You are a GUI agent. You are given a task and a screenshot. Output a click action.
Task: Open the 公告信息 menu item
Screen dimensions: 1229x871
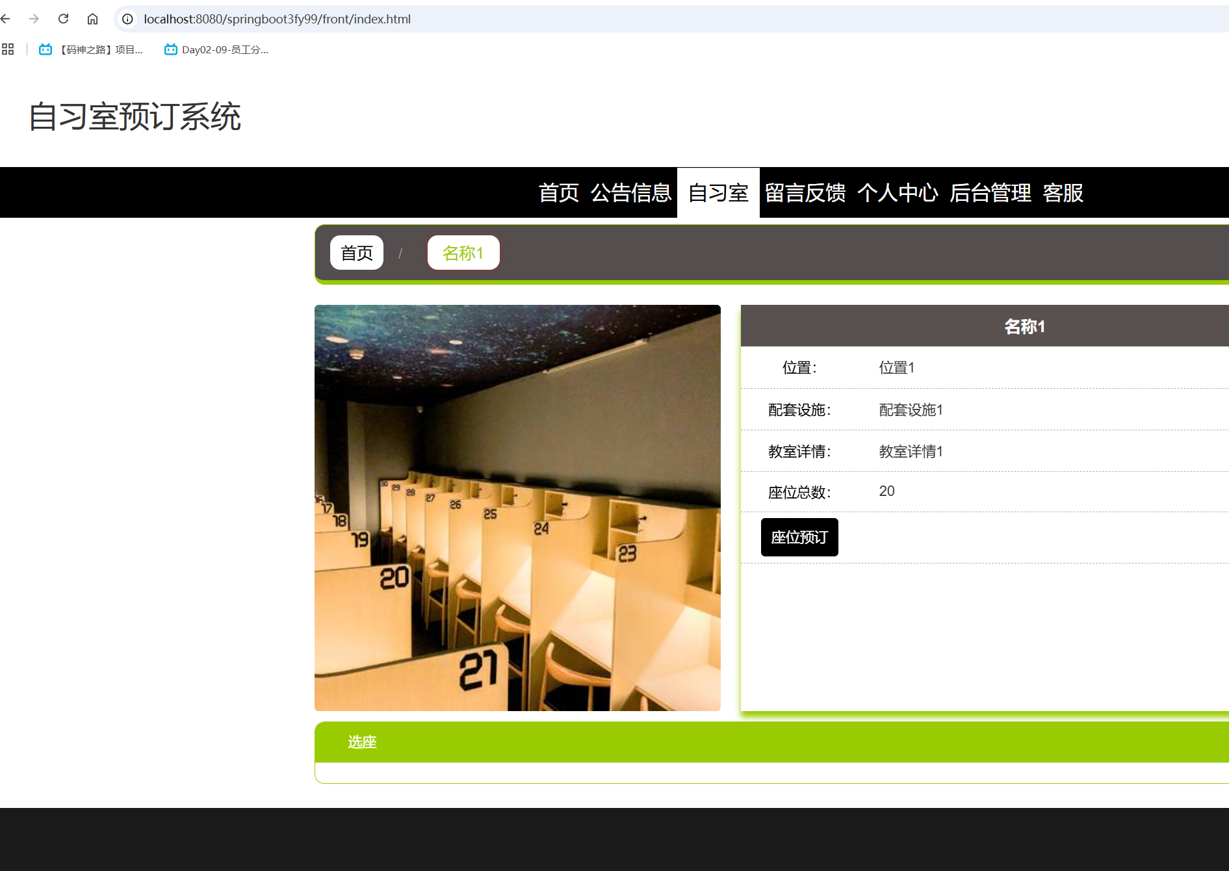[x=630, y=192]
